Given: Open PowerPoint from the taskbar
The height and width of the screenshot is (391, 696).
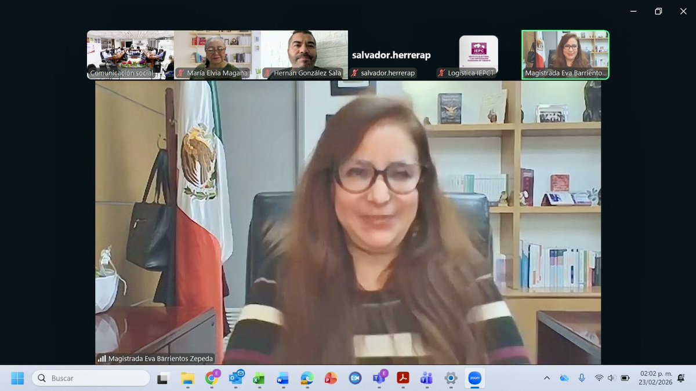Looking at the screenshot, I should click(331, 378).
